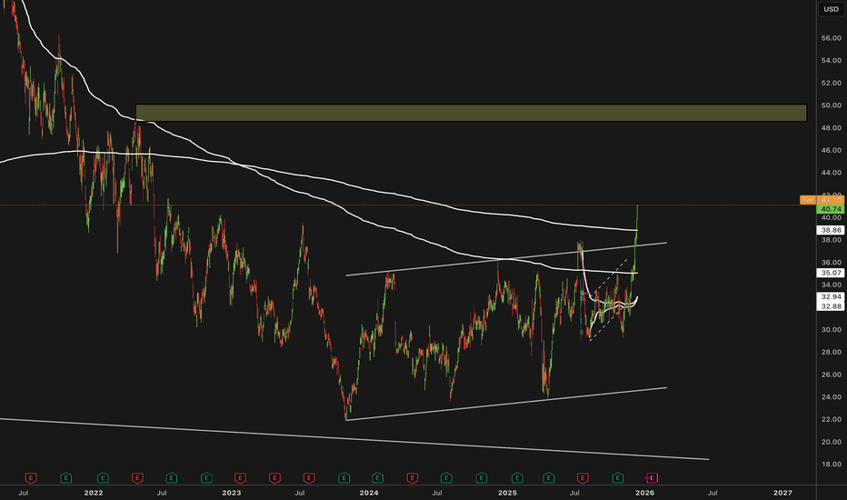Click the orange Pre-market price label
Viewport: 847px width, 500px height.
pos(822,200)
